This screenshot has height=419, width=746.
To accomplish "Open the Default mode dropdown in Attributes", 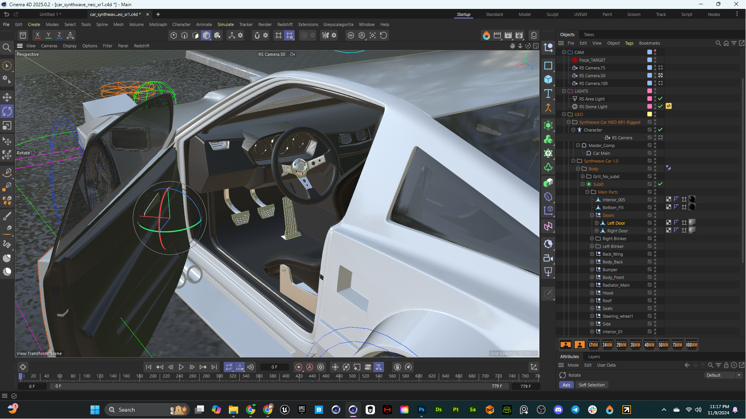I will [x=723, y=375].
